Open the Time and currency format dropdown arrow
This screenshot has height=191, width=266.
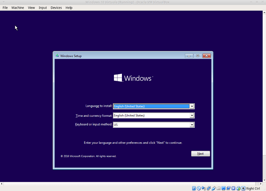(x=192, y=115)
